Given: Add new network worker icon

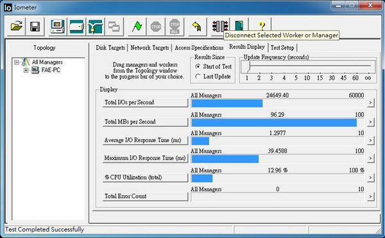Looking at the screenshot, I should [x=95, y=26].
